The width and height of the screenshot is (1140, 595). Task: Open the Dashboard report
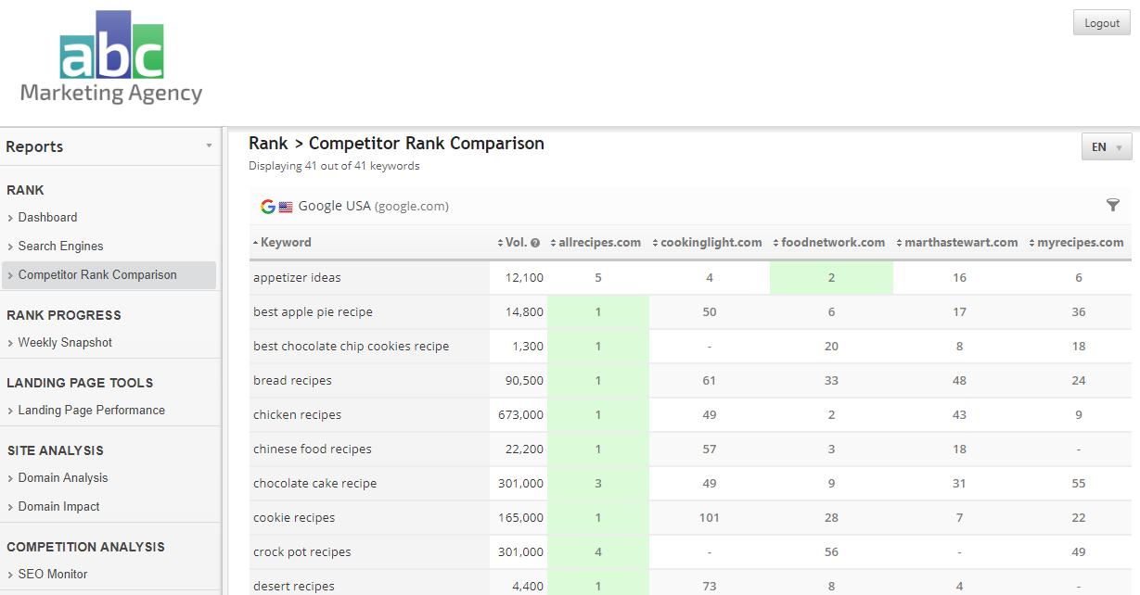[x=47, y=218]
